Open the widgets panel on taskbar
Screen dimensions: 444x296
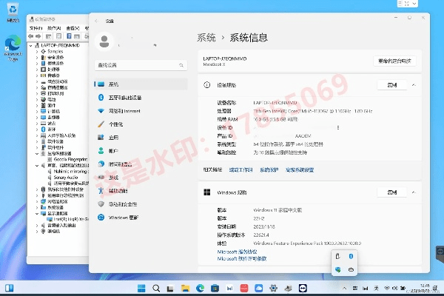click(x=9, y=289)
